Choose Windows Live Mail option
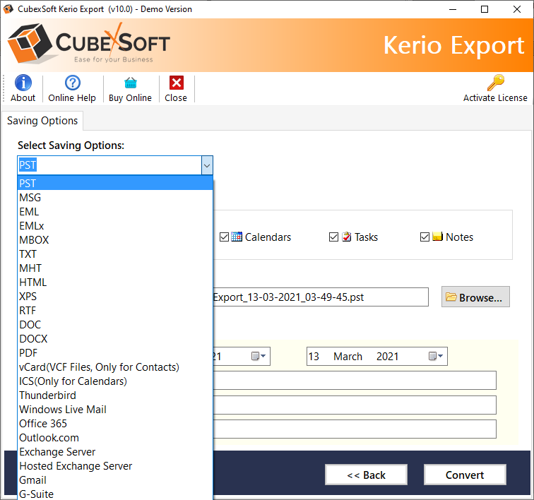The height and width of the screenshot is (500, 534). pyautogui.click(x=115, y=410)
